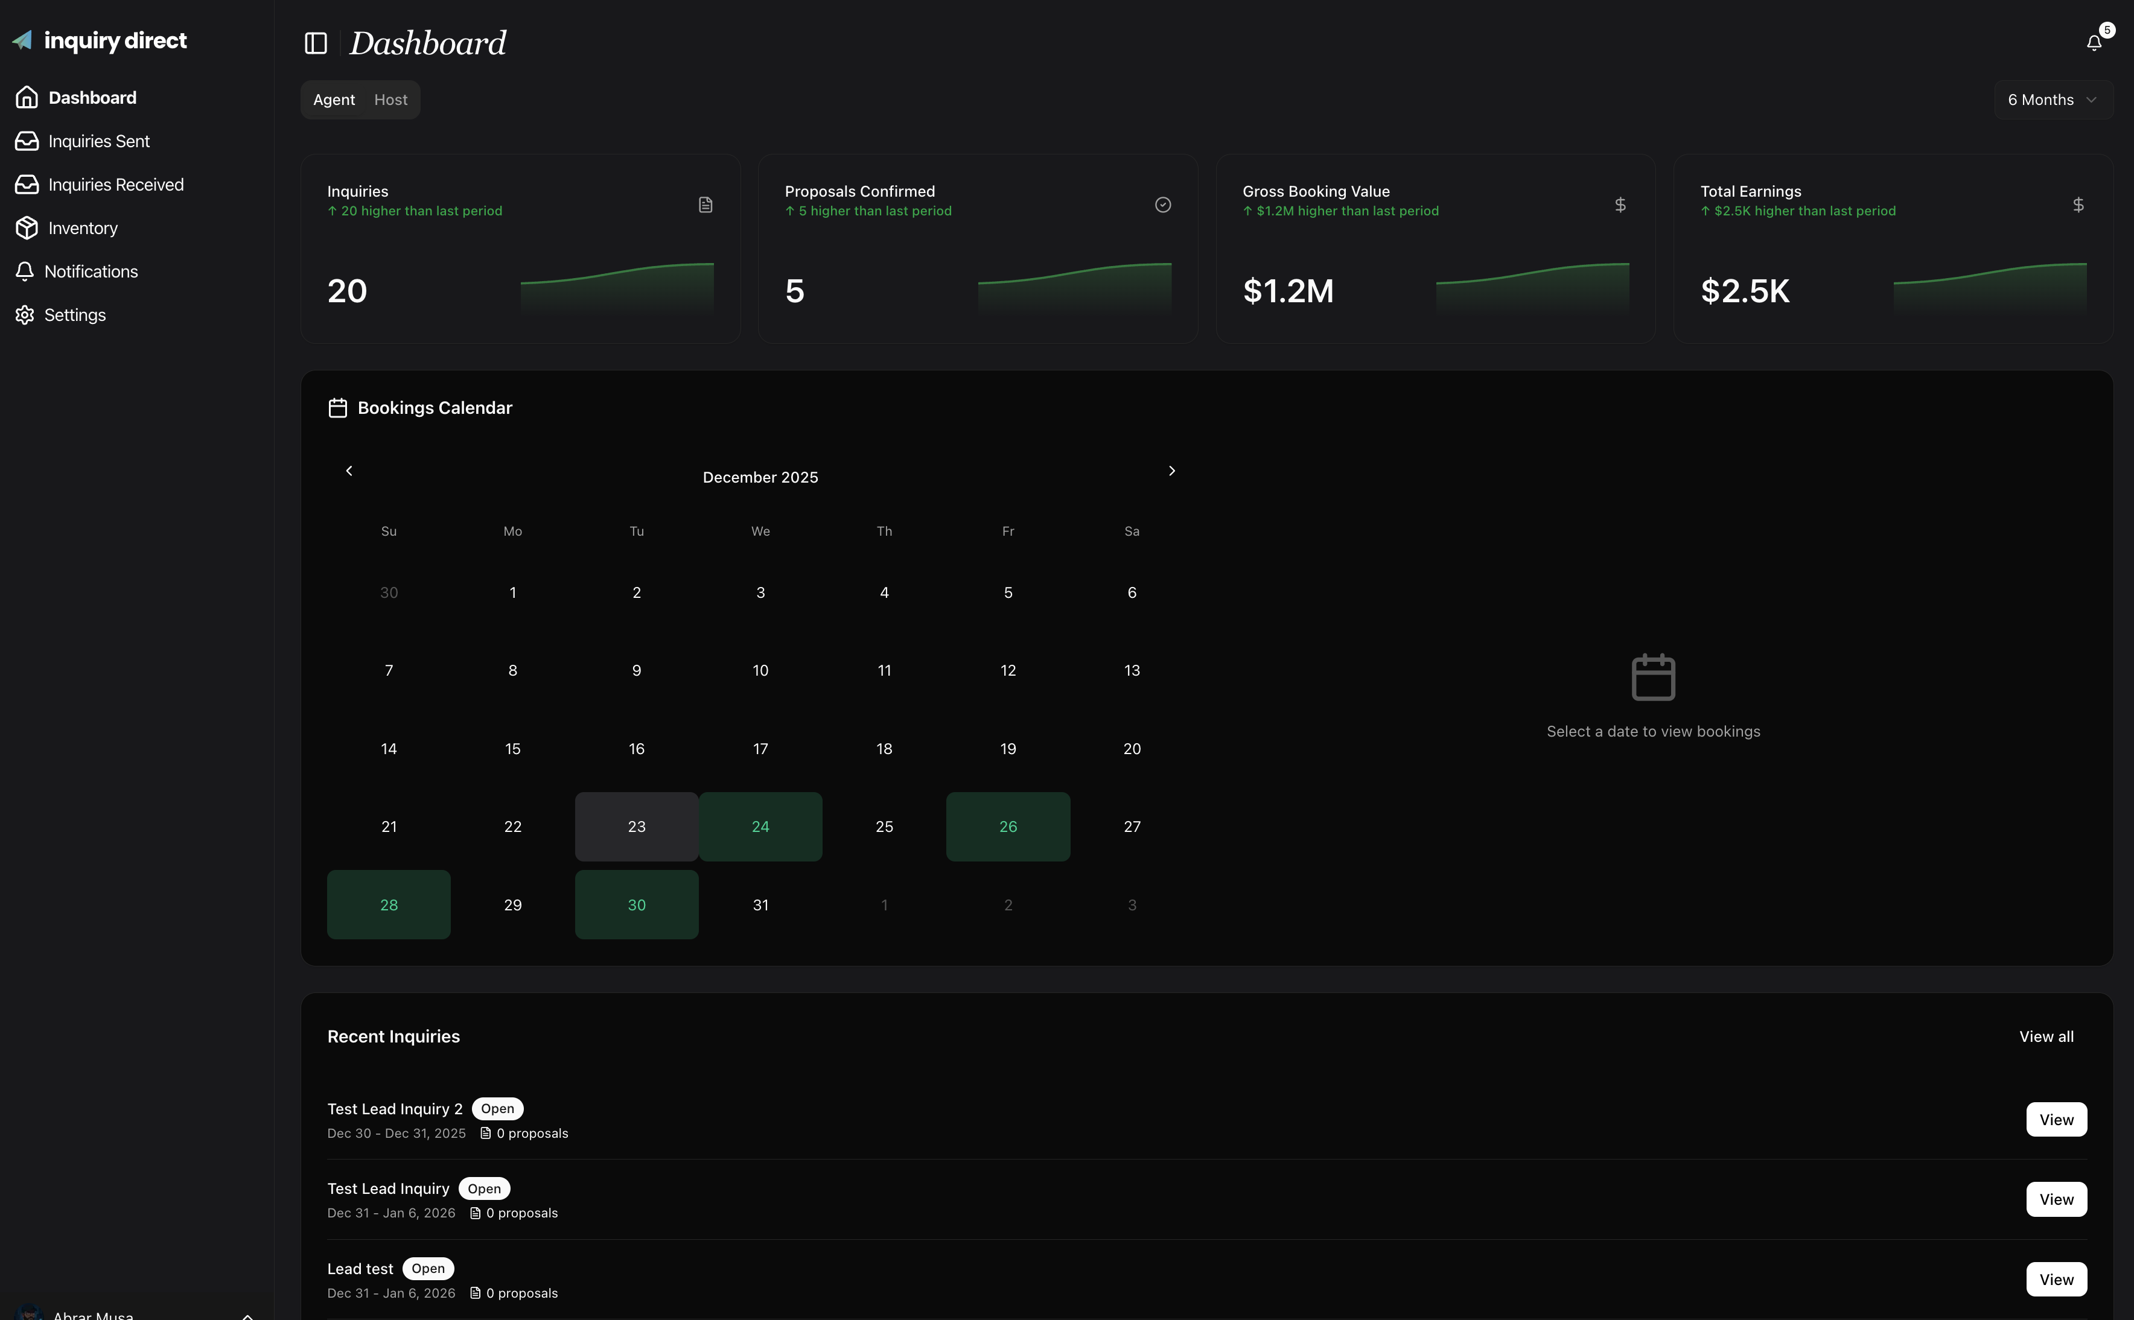Go to Inquiries Received page
The width and height of the screenshot is (2134, 1320).
[115, 185]
